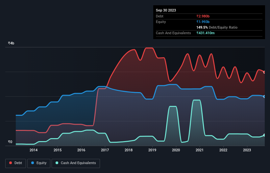Click the Equity label in tooltip
Image resolution: width=270 pixels, height=173 pixels.
click(161, 22)
